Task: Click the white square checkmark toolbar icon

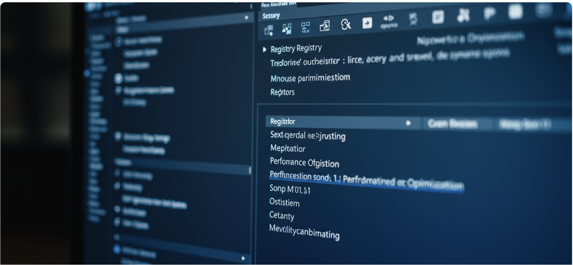Action: pos(438,17)
